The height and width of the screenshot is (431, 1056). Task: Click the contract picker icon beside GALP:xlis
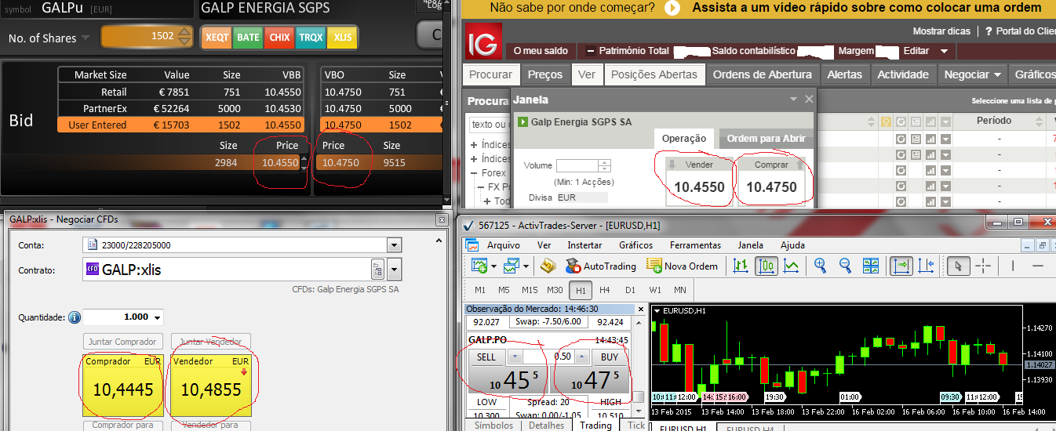click(x=377, y=270)
